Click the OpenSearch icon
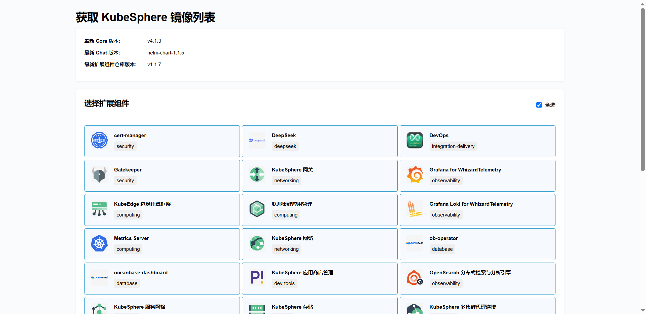The image size is (646, 314). (415, 278)
